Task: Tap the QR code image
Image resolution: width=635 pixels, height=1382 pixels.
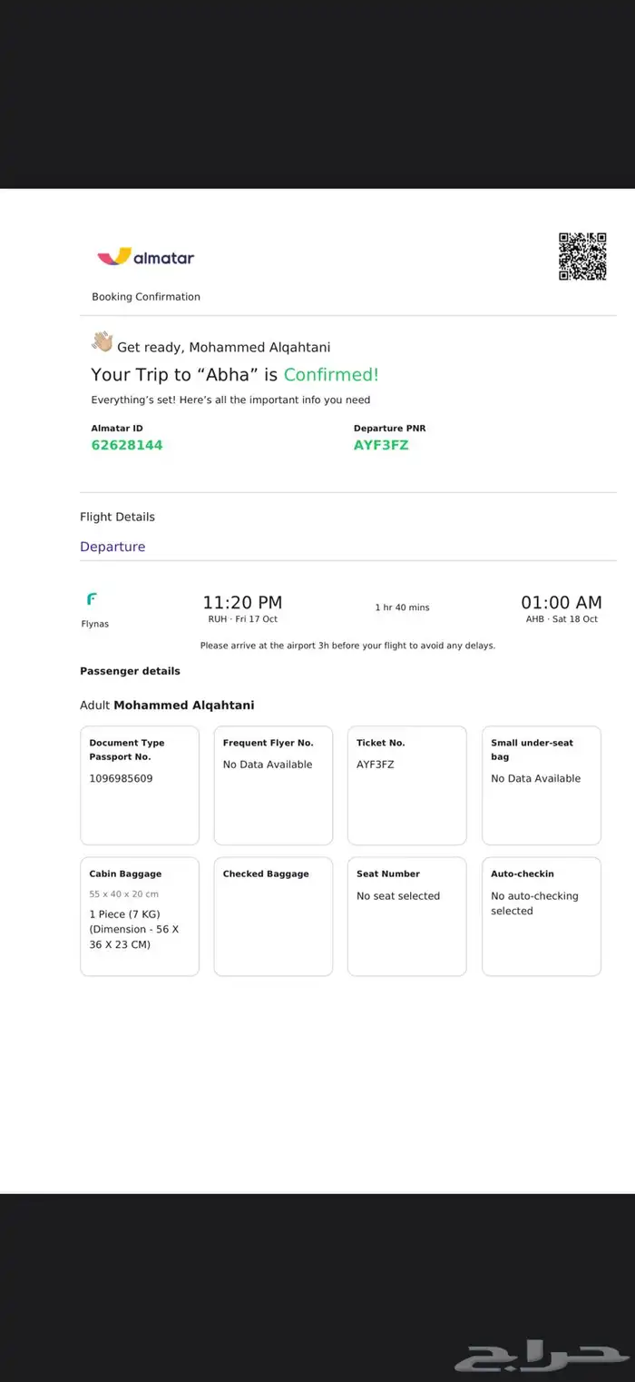Action: coord(581,257)
